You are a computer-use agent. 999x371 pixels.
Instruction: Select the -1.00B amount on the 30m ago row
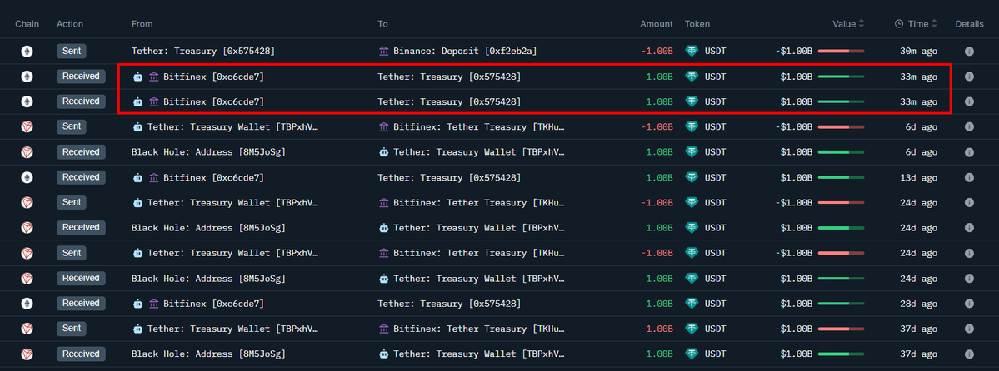[657, 51]
